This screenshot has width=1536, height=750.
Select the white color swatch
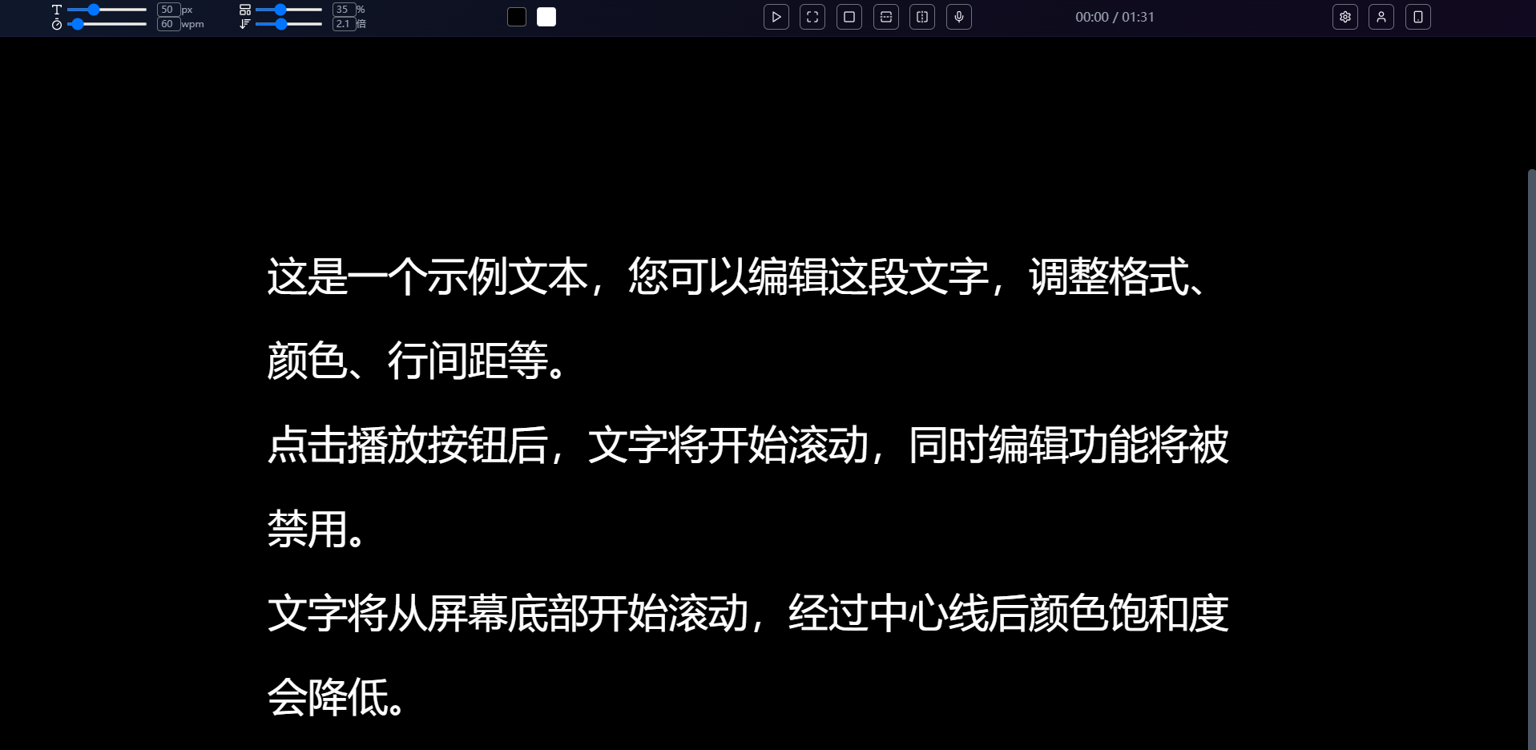pos(546,17)
